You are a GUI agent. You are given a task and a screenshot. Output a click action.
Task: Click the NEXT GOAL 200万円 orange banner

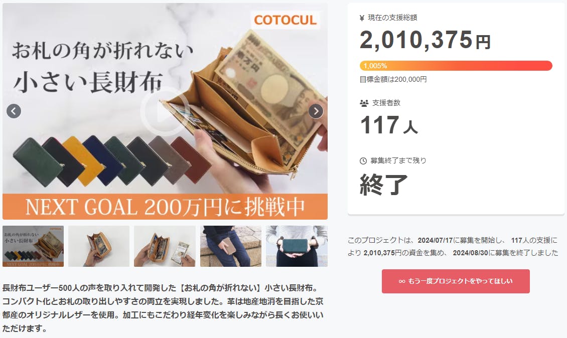click(x=165, y=207)
